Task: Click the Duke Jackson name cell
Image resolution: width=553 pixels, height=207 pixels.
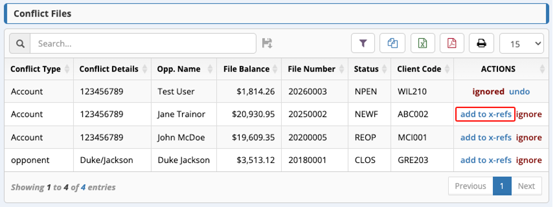Action: pos(184,160)
